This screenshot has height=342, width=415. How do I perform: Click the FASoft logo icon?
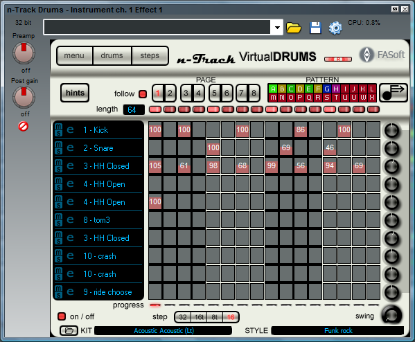click(x=367, y=55)
